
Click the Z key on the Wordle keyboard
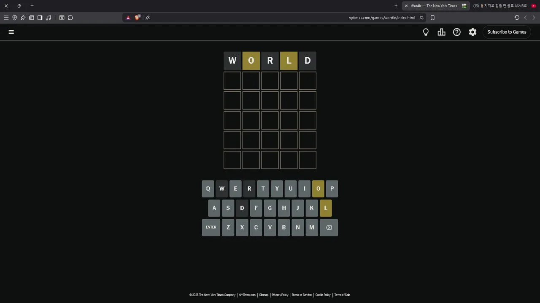point(228,227)
